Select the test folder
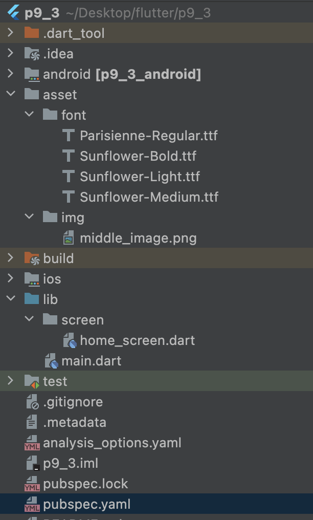Screen dimensions: 313x520 click(54, 381)
